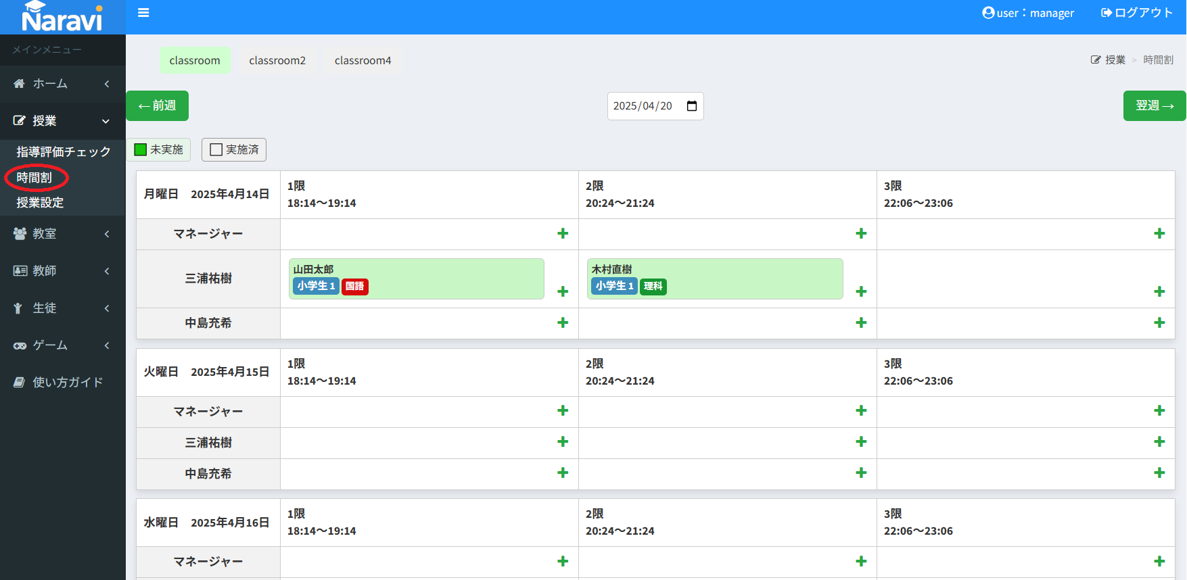Click the 時間割 breadcrumb text
This screenshot has height=580, width=1187.
(1158, 60)
